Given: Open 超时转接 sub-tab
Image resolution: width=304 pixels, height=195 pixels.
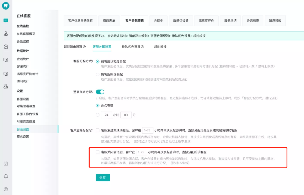Looking at the screenshot, I should (160, 47).
